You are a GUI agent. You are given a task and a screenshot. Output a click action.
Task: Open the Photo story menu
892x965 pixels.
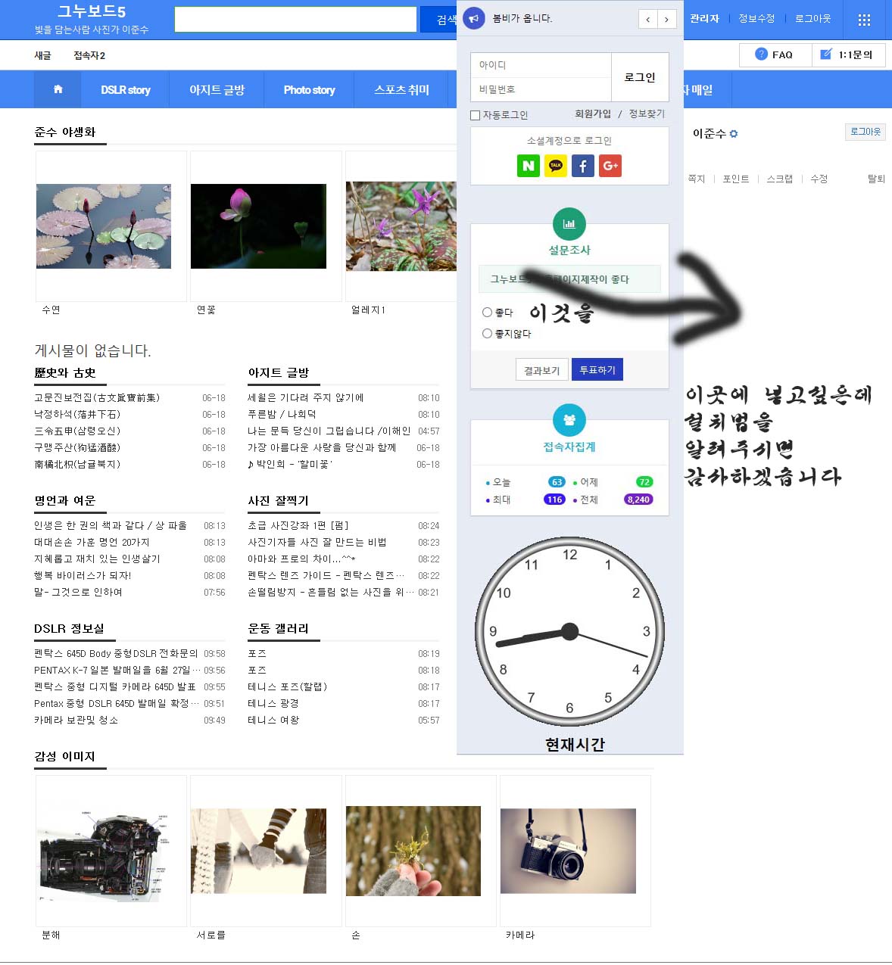309,89
